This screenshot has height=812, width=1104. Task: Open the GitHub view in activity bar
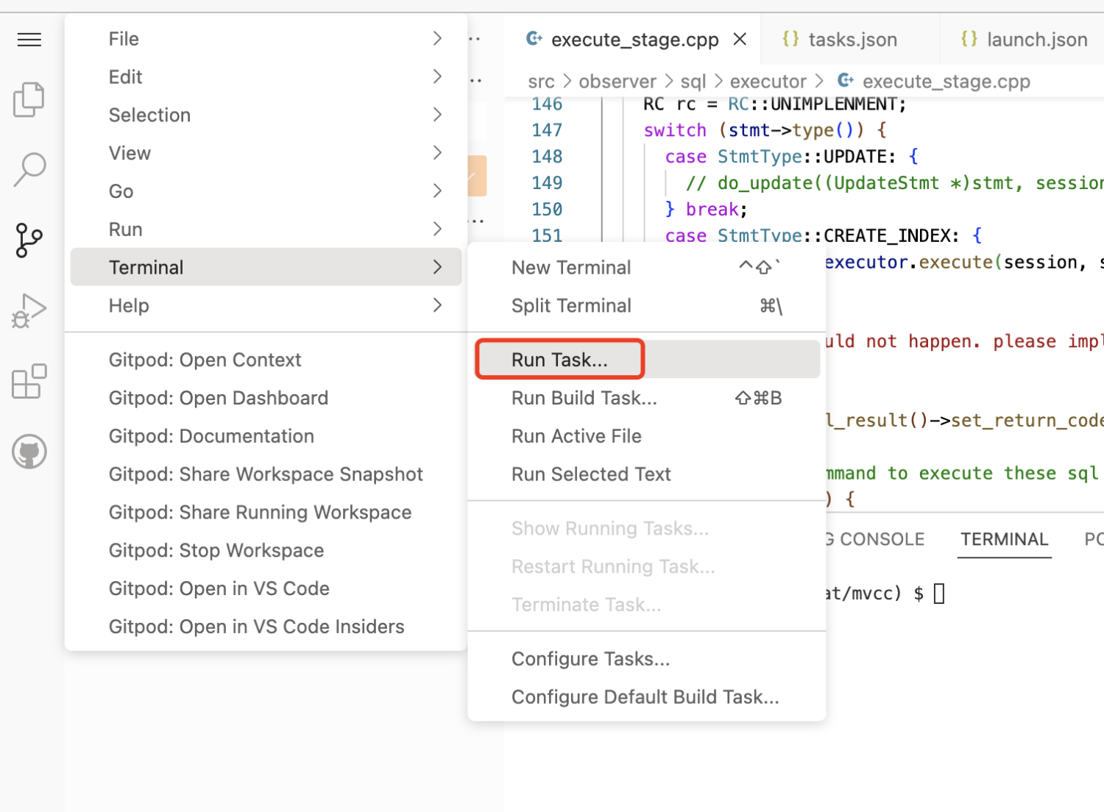click(29, 452)
